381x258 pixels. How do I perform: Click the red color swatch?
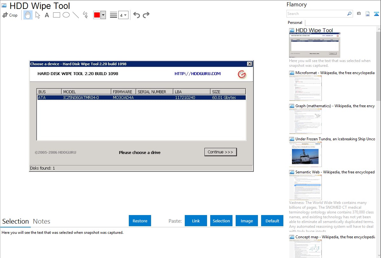pyautogui.click(x=97, y=15)
